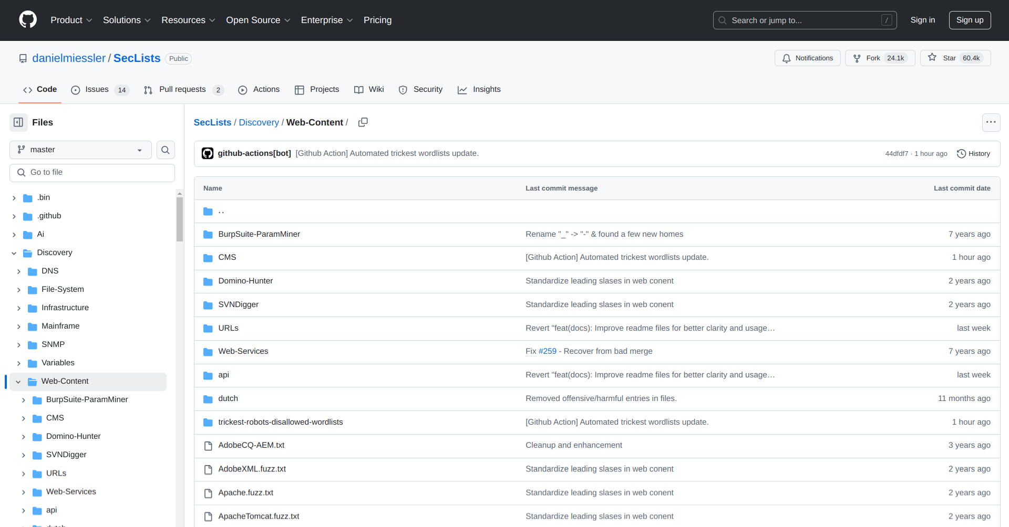Screen dimensions: 1009x527
Task: Open the dutch folder in file table
Action: click(228, 398)
